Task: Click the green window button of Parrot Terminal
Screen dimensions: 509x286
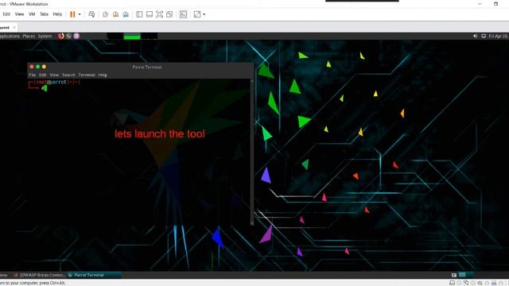Action: [x=37, y=67]
